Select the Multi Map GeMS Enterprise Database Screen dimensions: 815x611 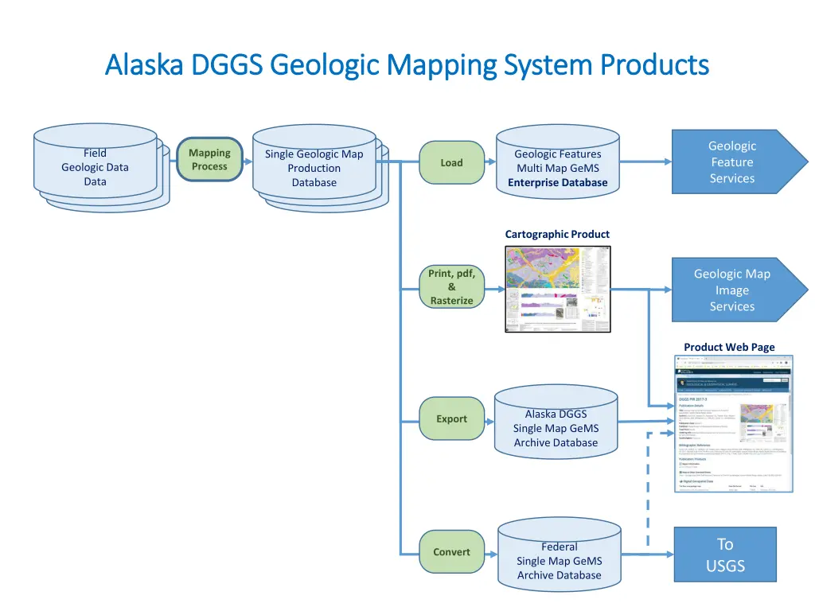coord(557,168)
